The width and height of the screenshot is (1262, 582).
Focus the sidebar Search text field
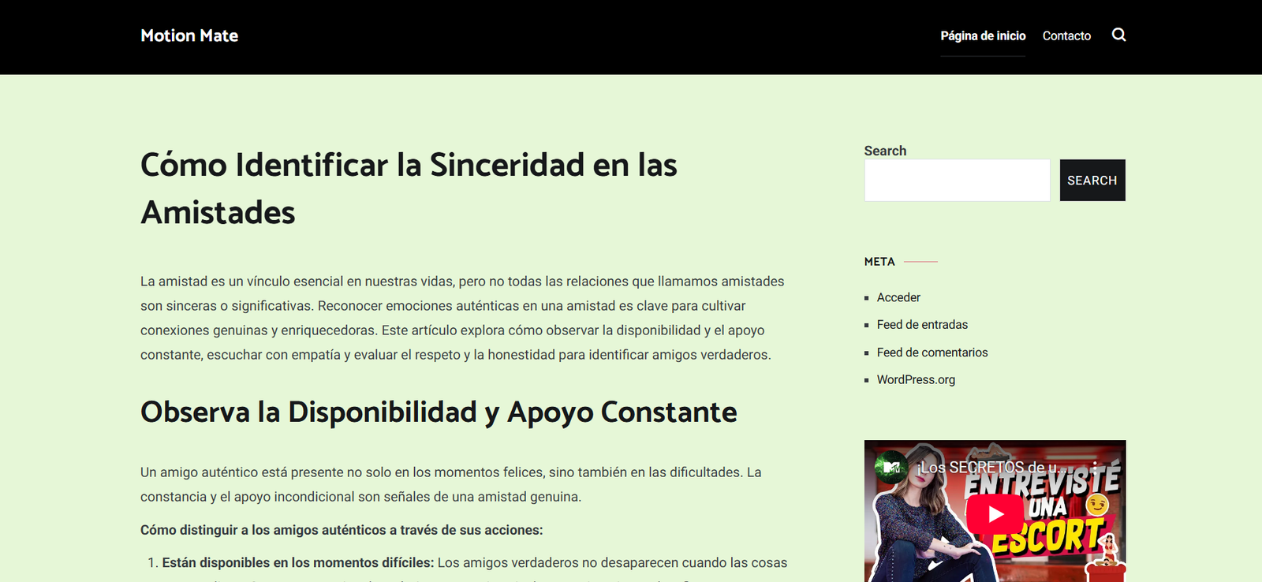pyautogui.click(x=957, y=181)
